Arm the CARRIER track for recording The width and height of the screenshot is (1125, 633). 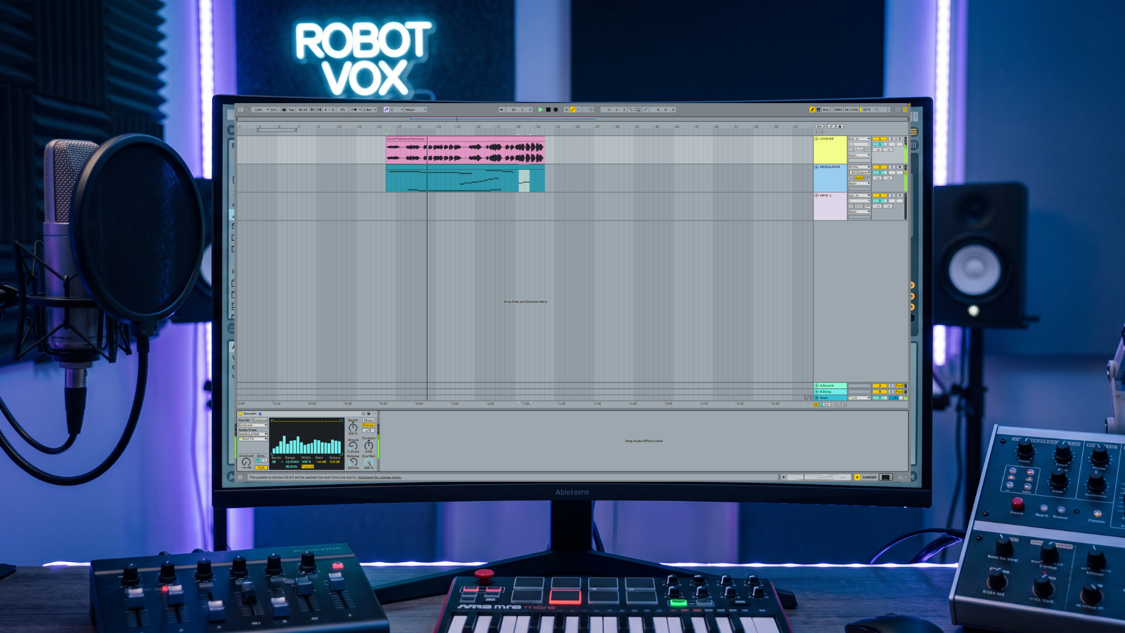point(899,139)
